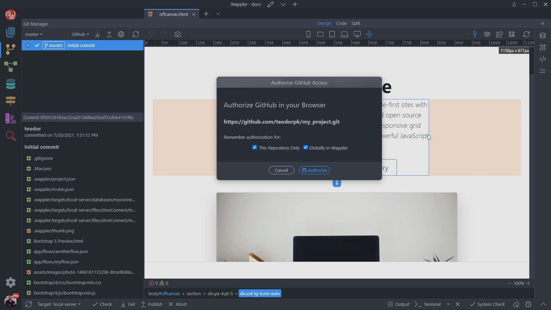The height and width of the screenshot is (310, 551).
Task: Open the Theme Manager sidebar icon
Action: tap(11, 118)
